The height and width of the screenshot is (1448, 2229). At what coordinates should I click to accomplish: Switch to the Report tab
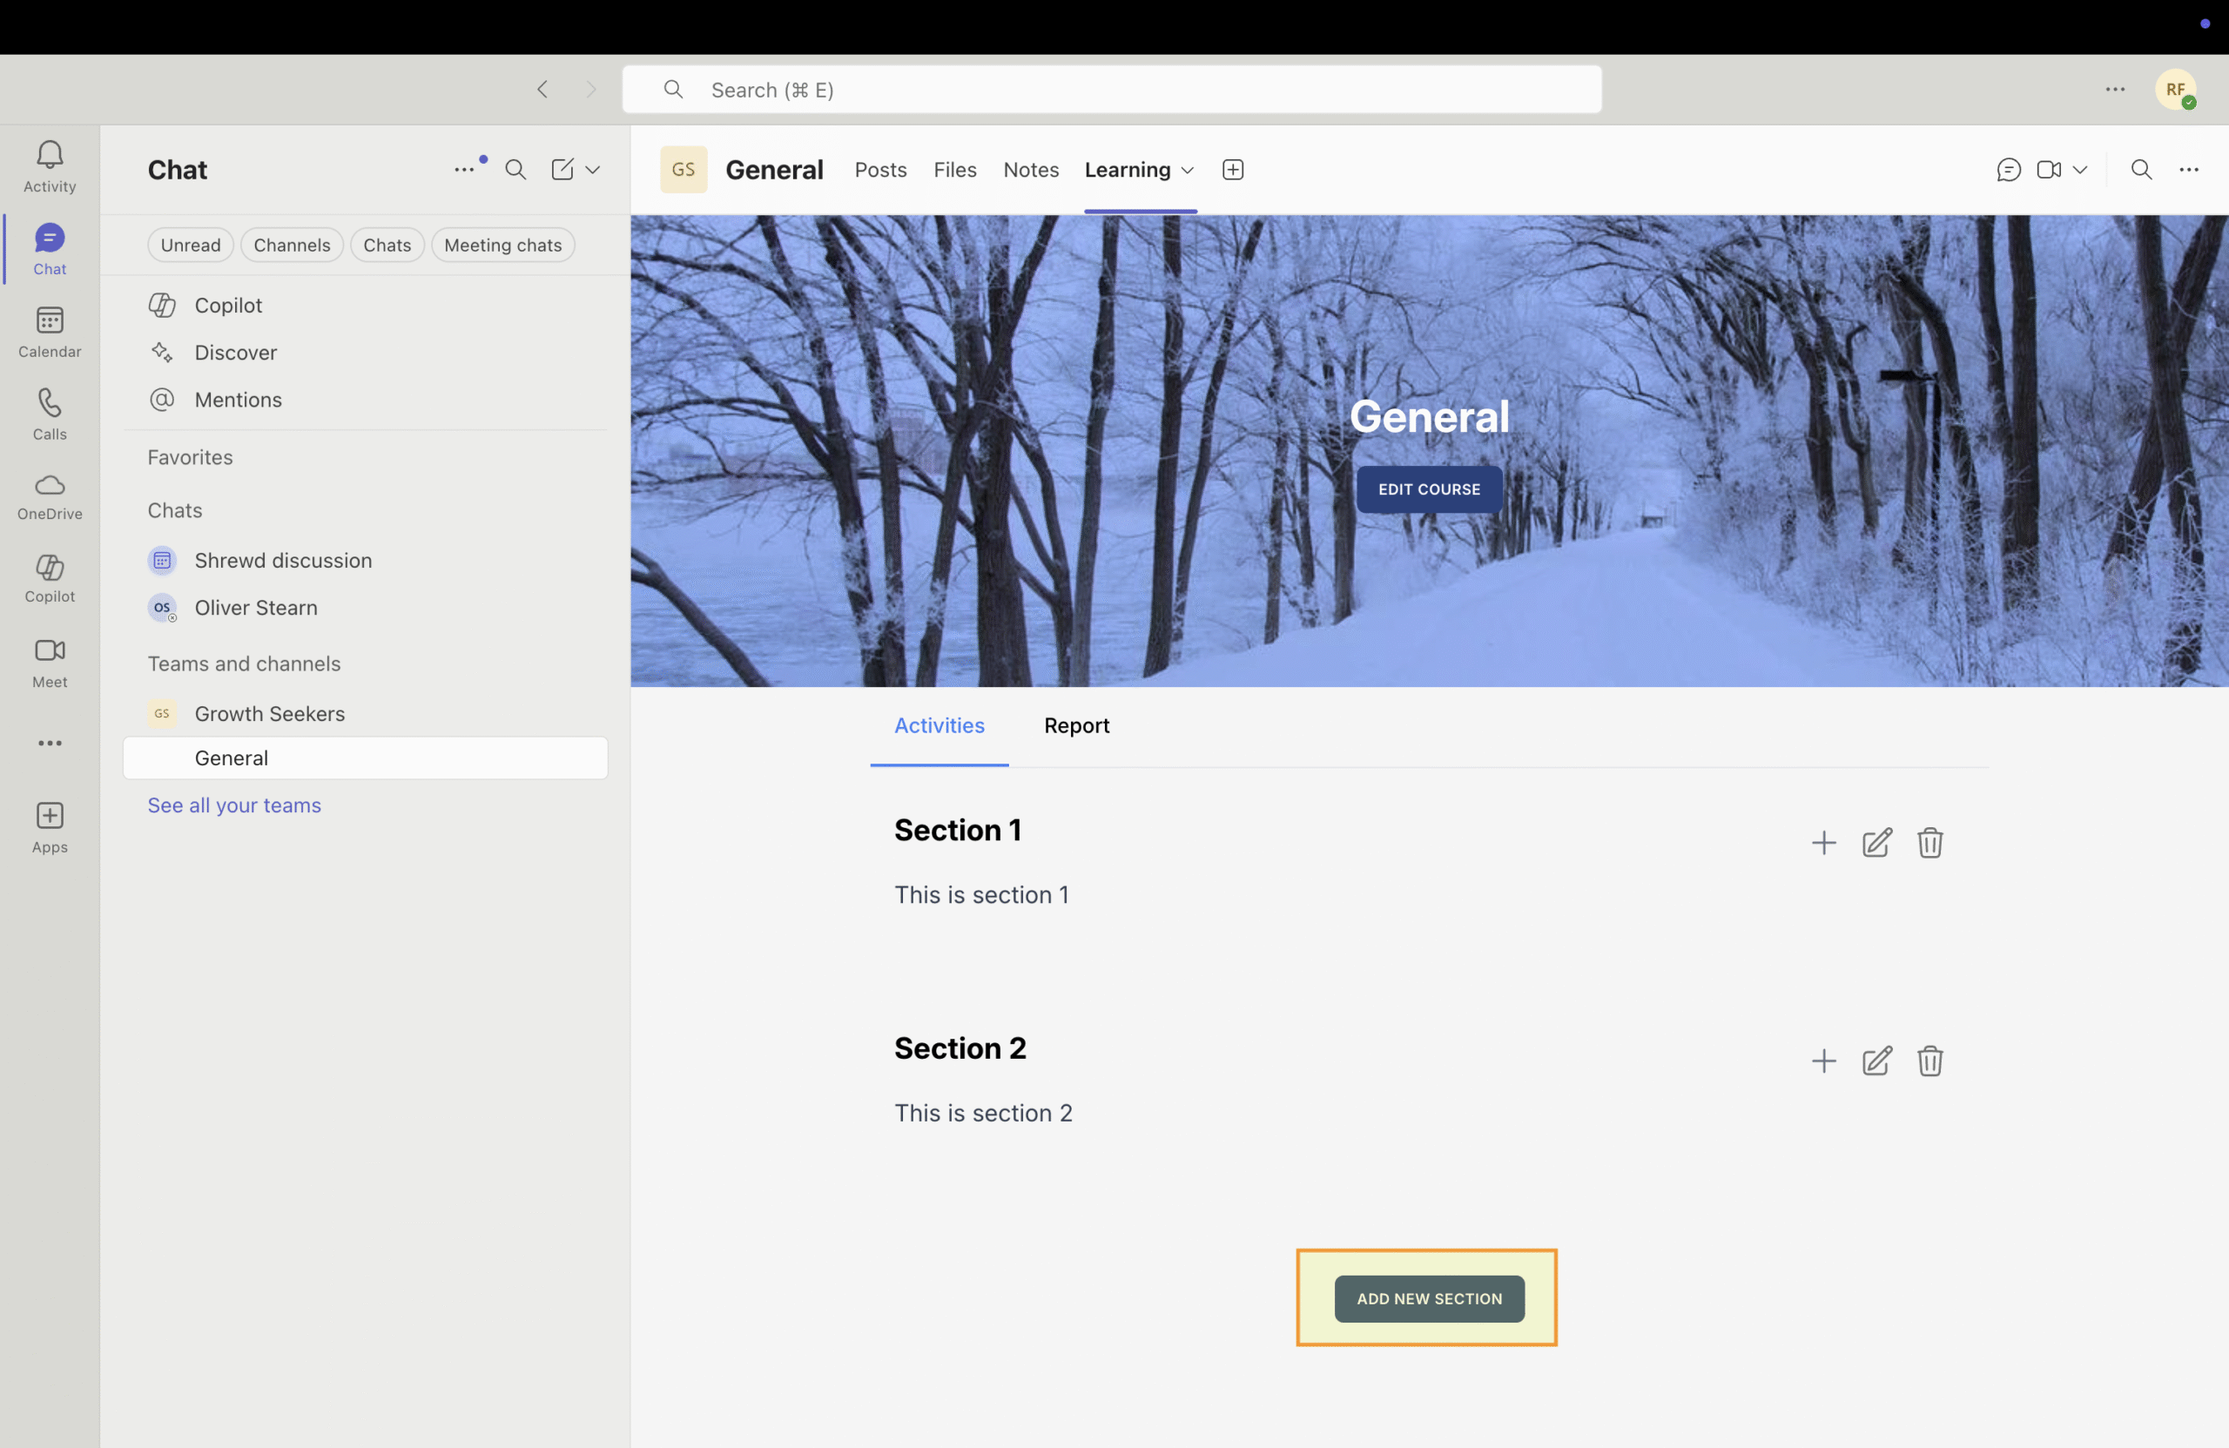click(x=1076, y=726)
